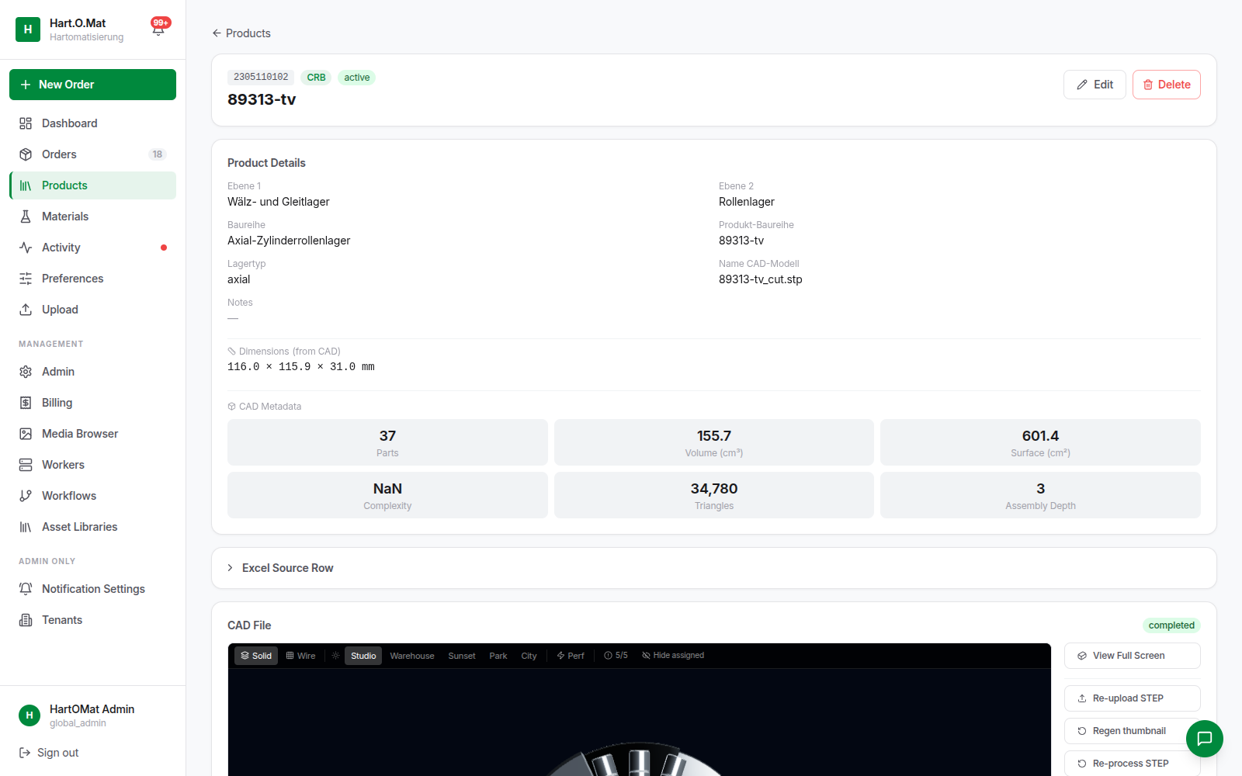Click the active status badge
The width and height of the screenshot is (1242, 776).
[x=357, y=78]
